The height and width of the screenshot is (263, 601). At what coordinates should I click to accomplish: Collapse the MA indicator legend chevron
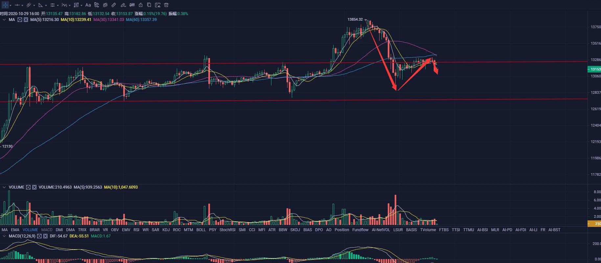click(4, 20)
